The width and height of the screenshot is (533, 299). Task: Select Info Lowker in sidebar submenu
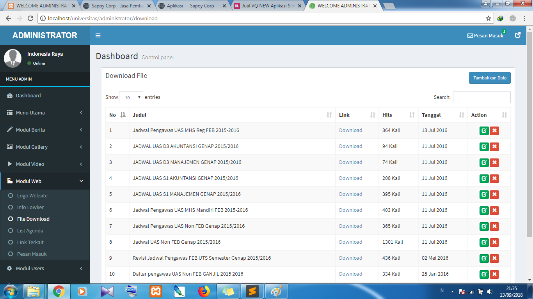coord(45,207)
